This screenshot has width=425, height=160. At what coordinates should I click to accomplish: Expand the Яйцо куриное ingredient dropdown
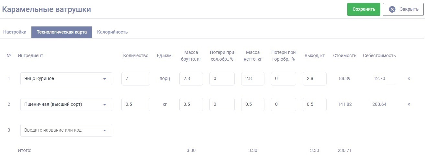105,79
